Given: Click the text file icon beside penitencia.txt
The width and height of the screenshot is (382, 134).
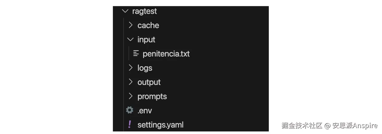Looking at the screenshot, I should pos(136,53).
